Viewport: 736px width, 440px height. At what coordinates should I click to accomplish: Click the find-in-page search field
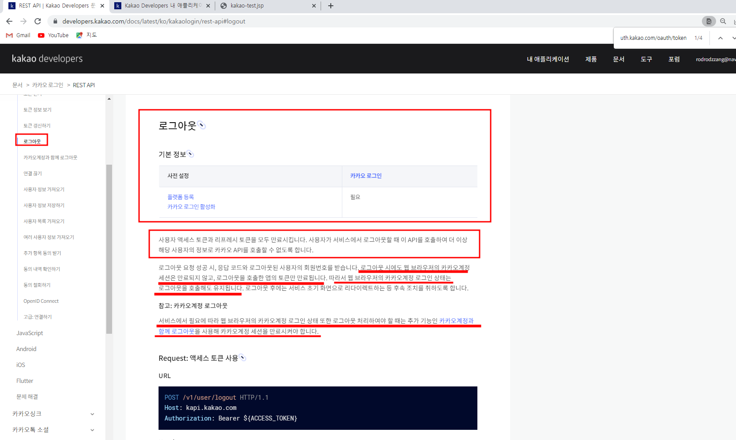[x=653, y=38]
